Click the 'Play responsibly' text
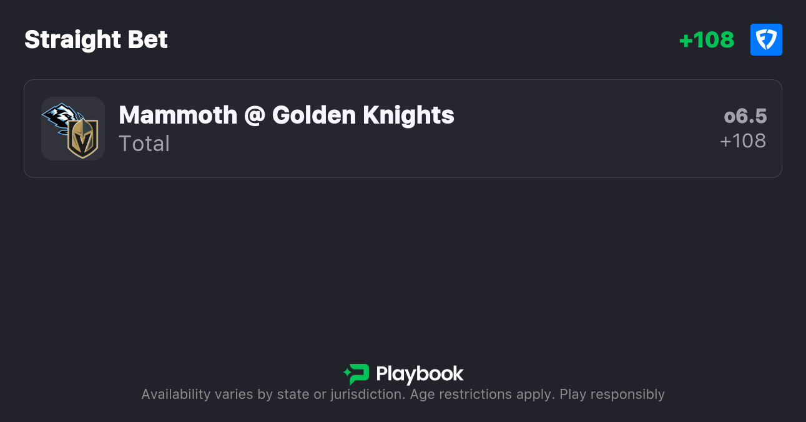Screen dimensions: 806x422 pos(612,395)
